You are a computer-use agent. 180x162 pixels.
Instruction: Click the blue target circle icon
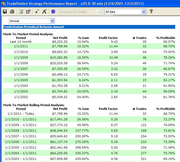coord(53,12)
